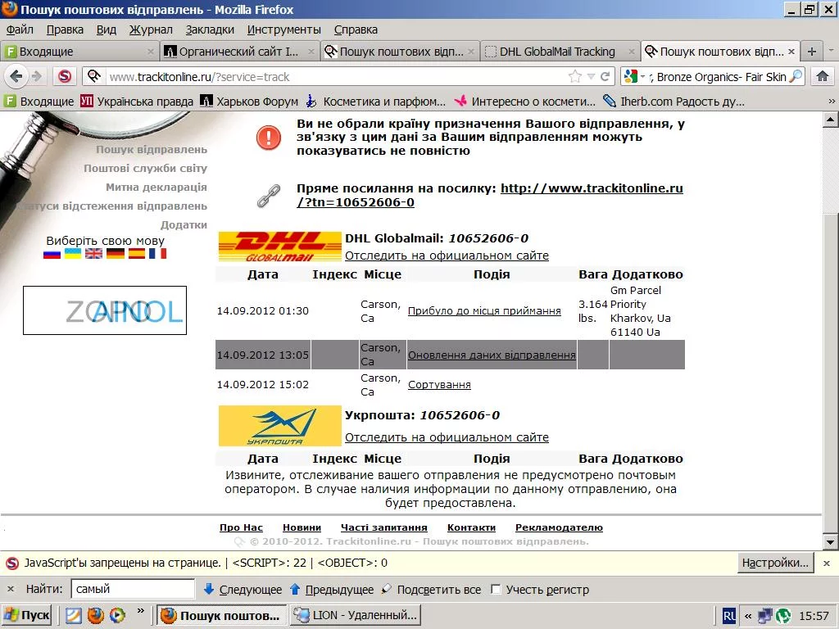Image resolution: width=839 pixels, height=629 pixels.
Task: Expand quick launch overflow chevron
Action: 140,610
